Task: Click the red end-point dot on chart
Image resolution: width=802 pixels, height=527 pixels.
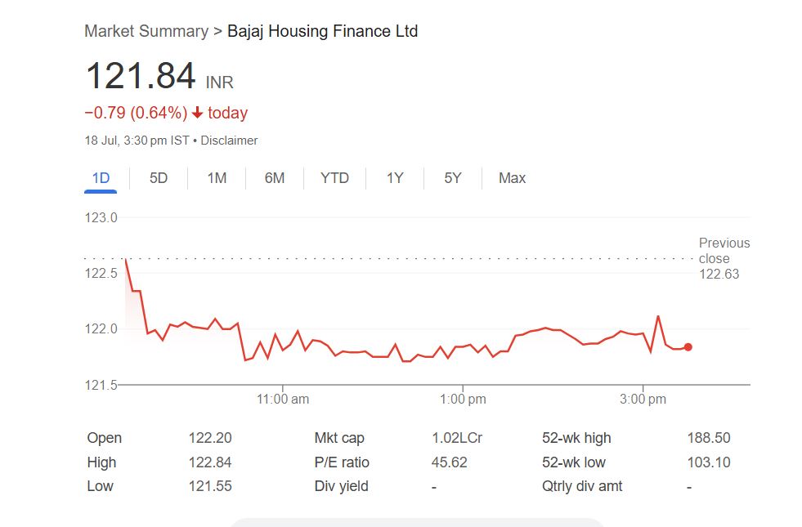Action: (688, 347)
